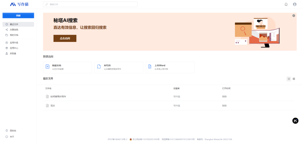Click the blue 创建 button
This screenshot has width=303, height=143.
click(18, 16)
